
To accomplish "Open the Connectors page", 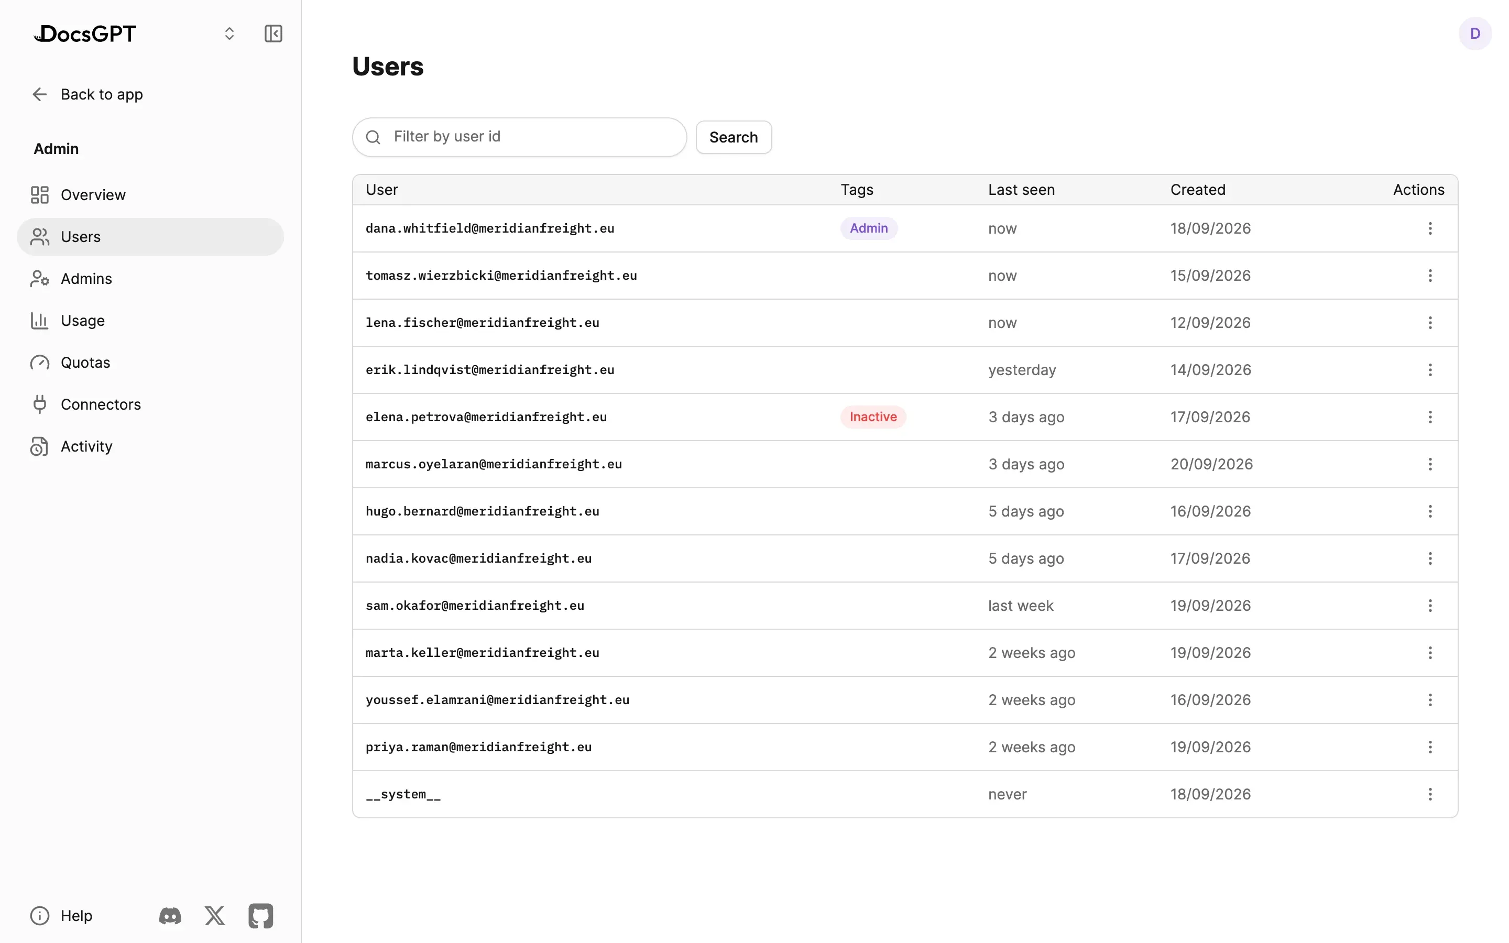I will [150, 404].
